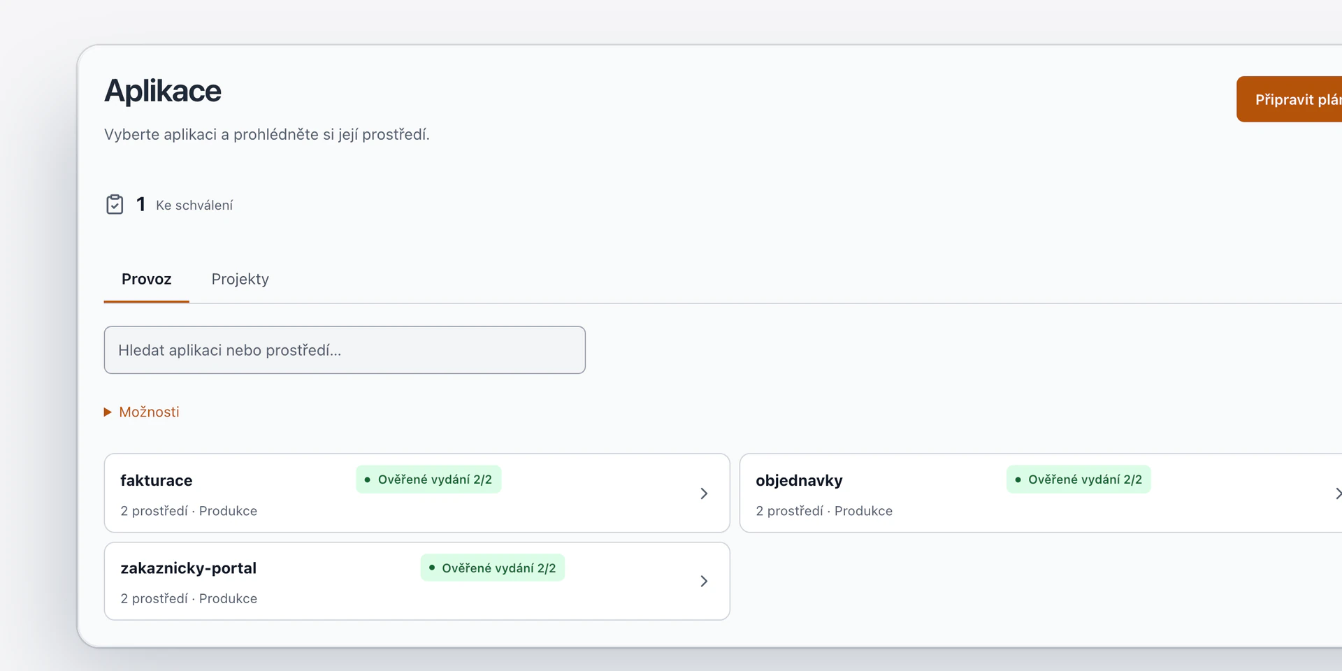Click the Ověřené vydání 2/2 badge on zakaznicky-portal
The image size is (1342, 671).
click(x=493, y=568)
